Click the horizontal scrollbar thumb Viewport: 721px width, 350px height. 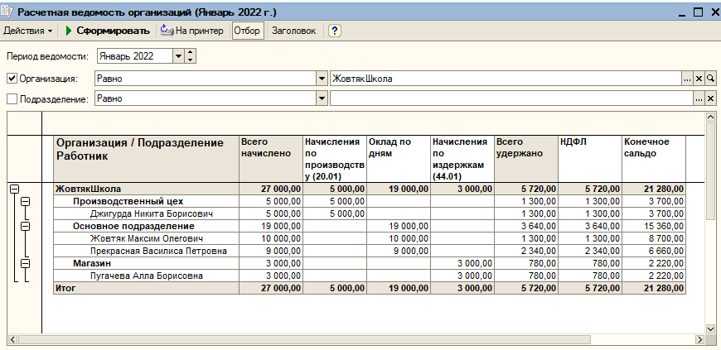[304, 339]
